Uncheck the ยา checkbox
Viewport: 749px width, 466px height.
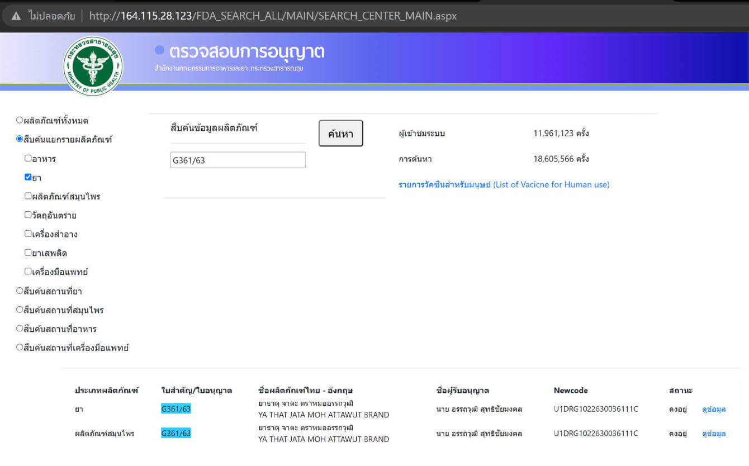[x=28, y=177]
